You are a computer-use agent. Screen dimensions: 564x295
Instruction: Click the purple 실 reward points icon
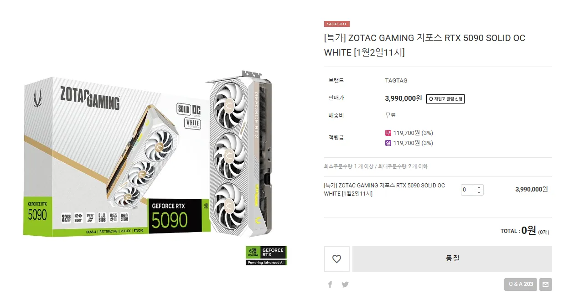click(388, 143)
